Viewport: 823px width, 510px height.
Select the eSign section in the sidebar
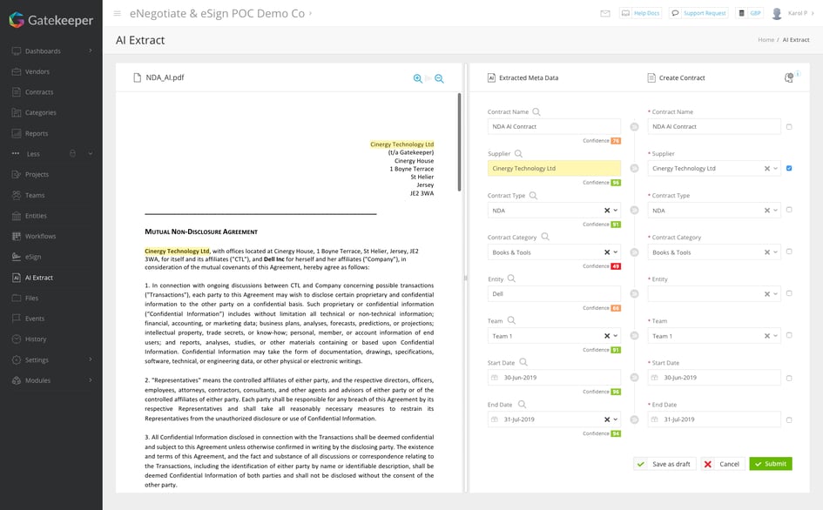pyautogui.click(x=39, y=256)
